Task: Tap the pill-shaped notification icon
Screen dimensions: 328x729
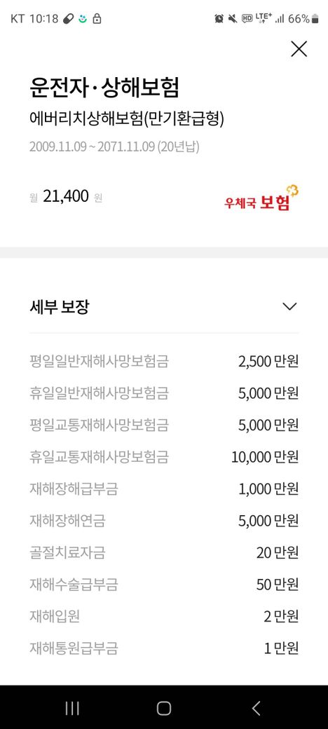Action: [68, 19]
